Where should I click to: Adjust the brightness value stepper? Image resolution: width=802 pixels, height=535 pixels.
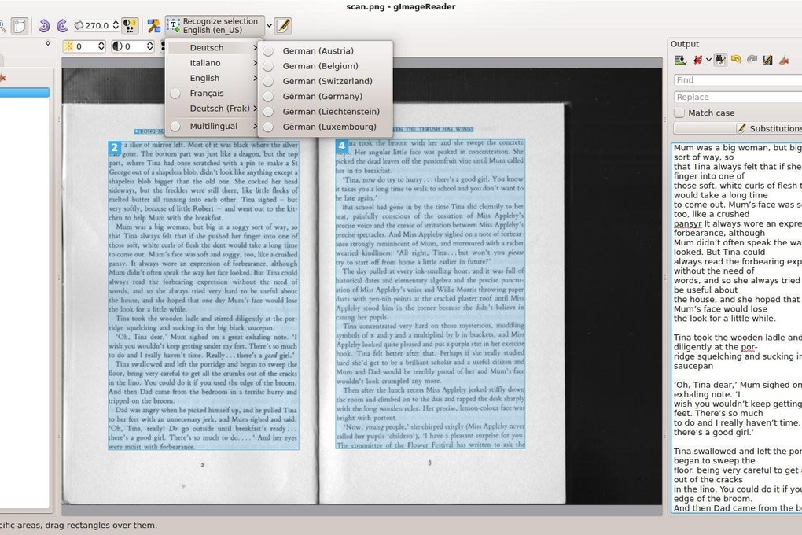pos(101,46)
